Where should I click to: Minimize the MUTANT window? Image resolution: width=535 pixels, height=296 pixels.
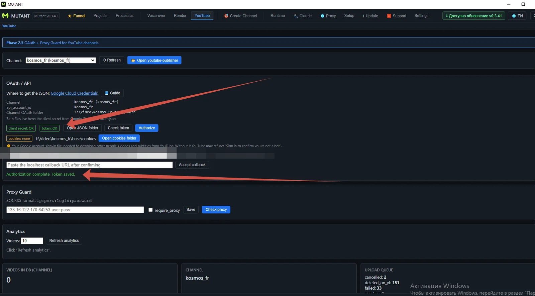tap(509, 4)
